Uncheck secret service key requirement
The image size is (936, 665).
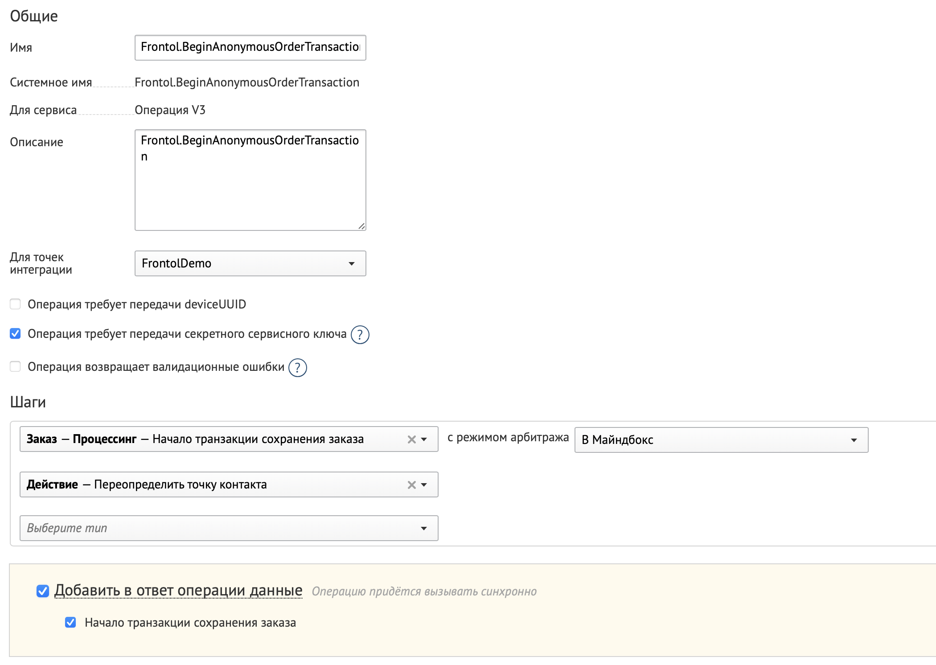point(15,333)
